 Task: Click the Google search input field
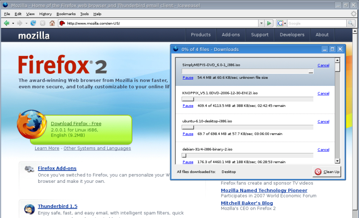316,23
